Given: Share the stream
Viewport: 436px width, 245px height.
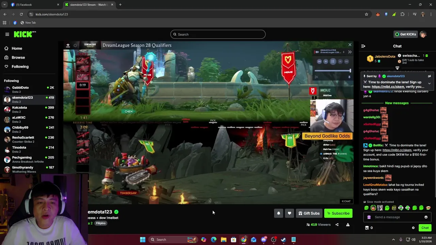Looking at the screenshot, I should coord(337,225).
